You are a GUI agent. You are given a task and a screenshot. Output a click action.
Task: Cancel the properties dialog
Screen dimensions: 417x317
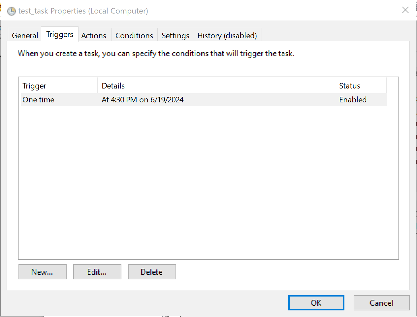pos(382,303)
